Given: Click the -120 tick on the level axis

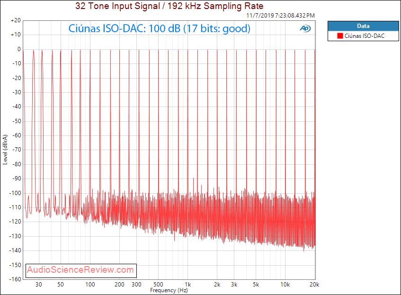Looking at the screenshot, I should pos(15,222).
